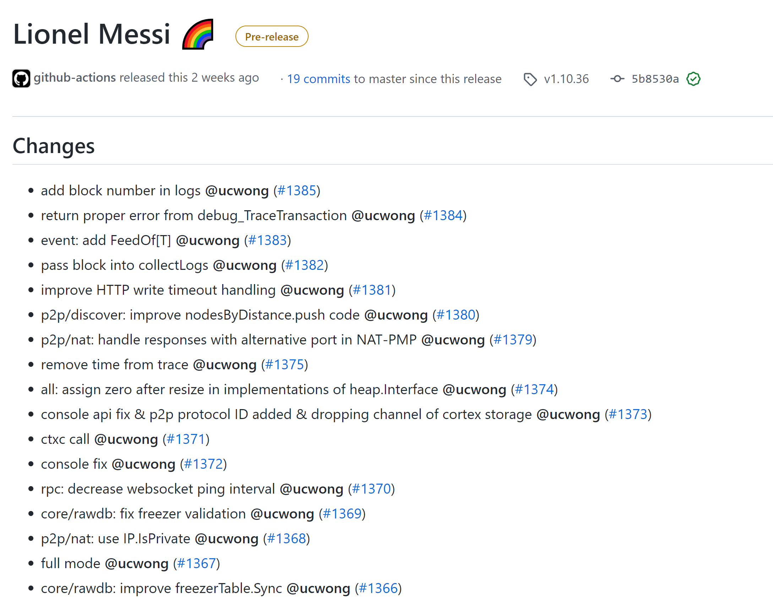Click @ucwong mention on full mode line
Viewport: 773px width, 609px height.
(x=137, y=564)
